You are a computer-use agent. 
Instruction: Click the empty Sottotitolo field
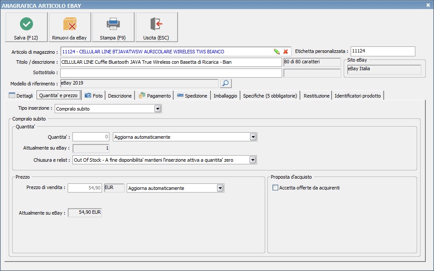tap(171, 73)
